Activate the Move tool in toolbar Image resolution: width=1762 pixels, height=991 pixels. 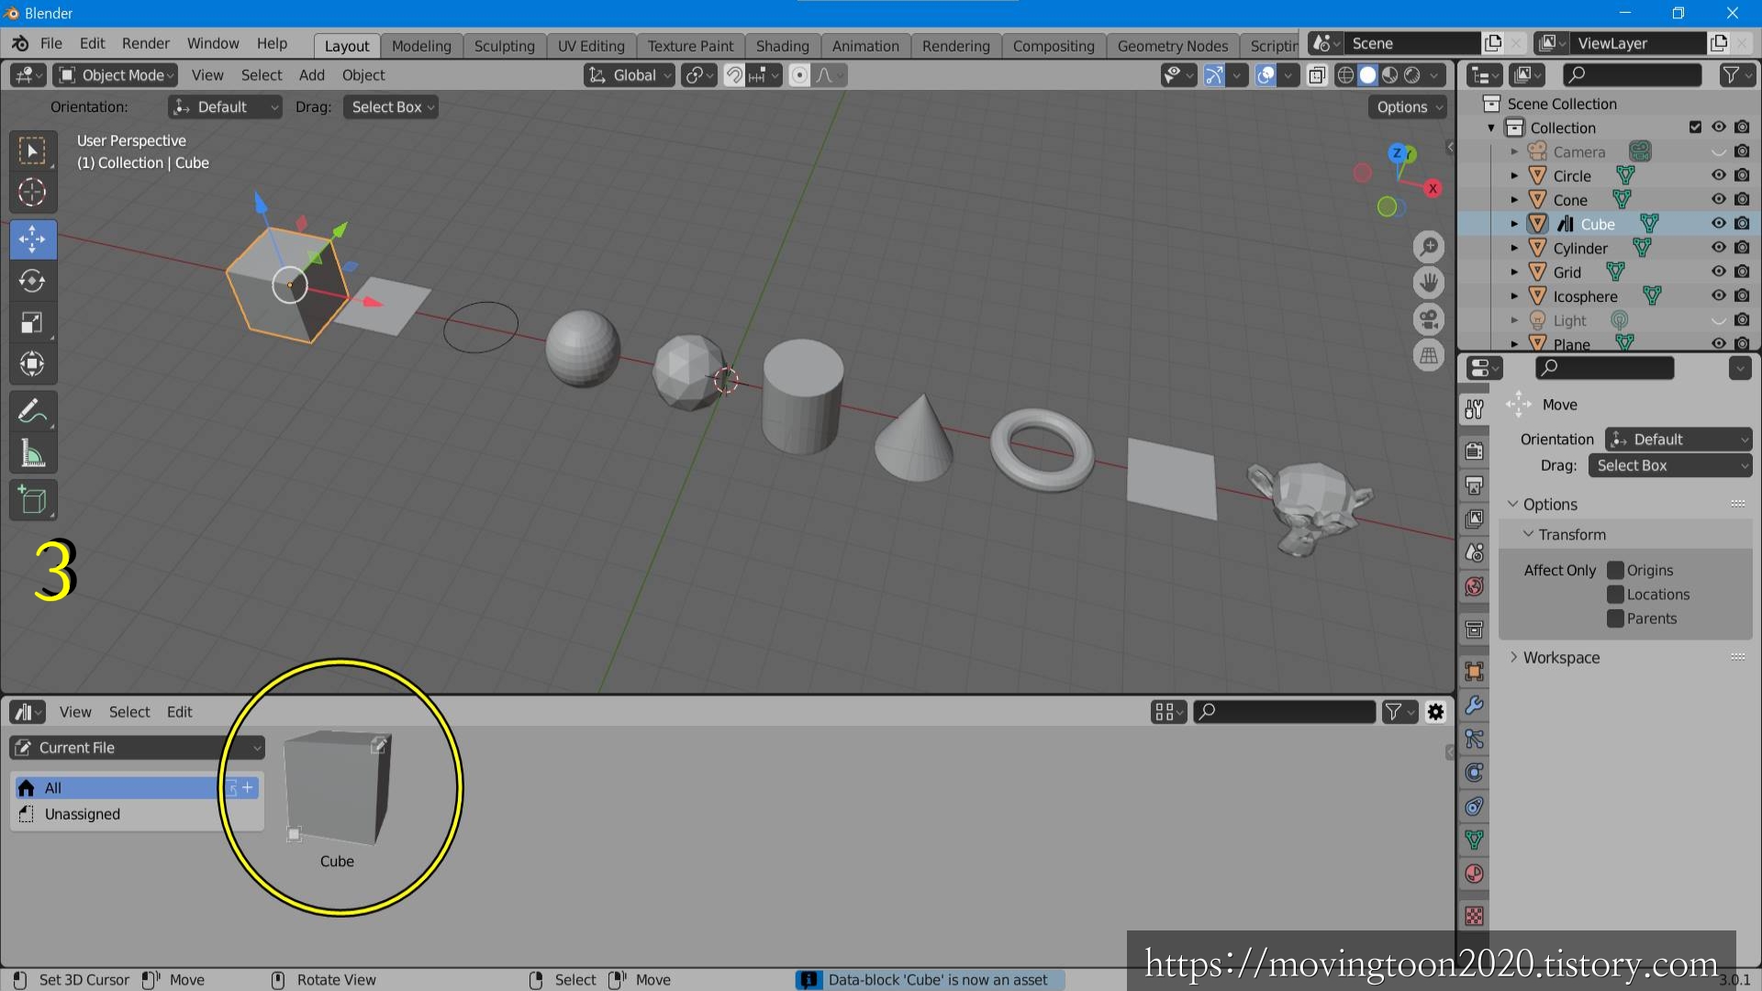pos(32,239)
